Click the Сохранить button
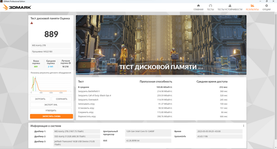This screenshot has height=149, width=277. (62, 99)
